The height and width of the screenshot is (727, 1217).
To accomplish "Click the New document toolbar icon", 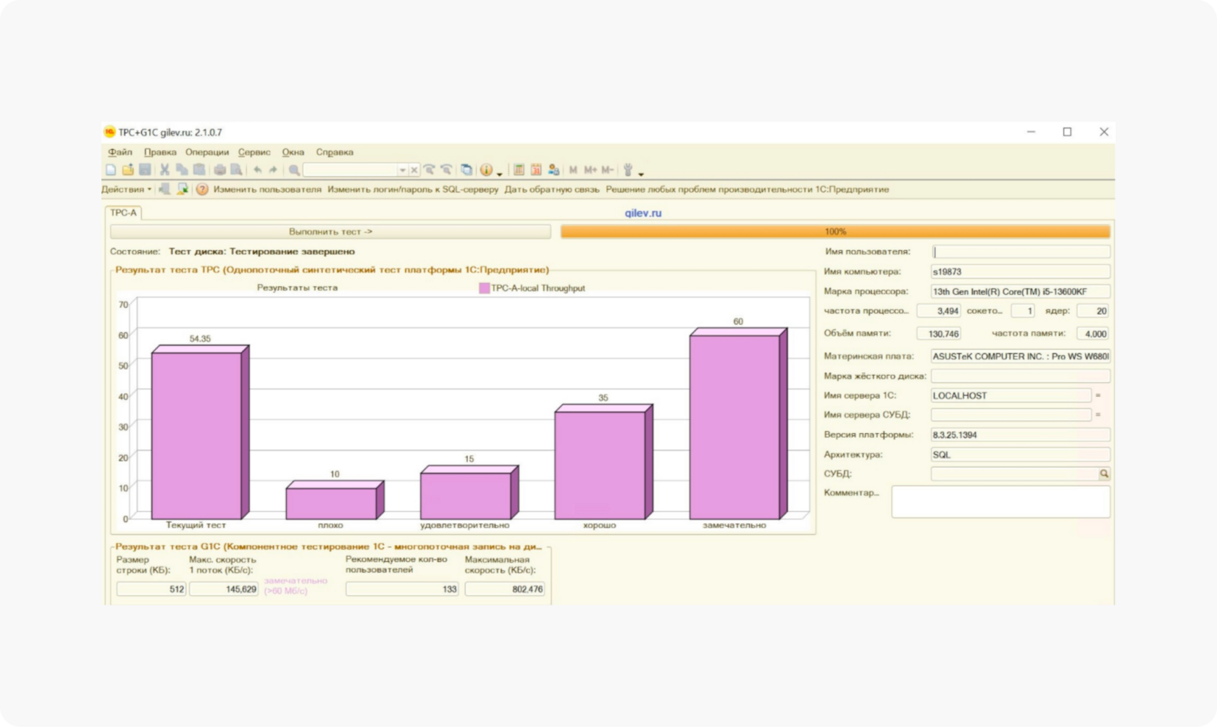I will point(111,170).
